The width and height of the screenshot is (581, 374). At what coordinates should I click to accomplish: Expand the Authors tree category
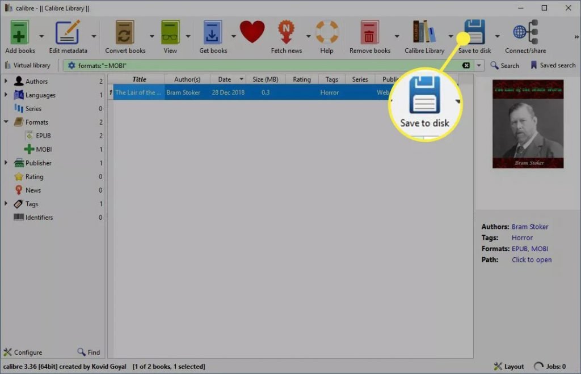click(6, 81)
